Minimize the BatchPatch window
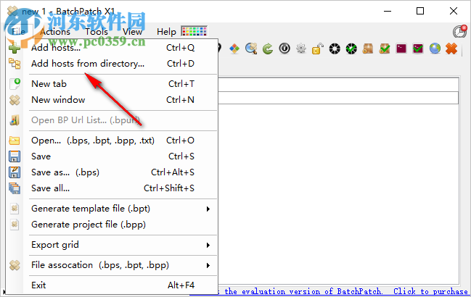Viewport: 471px width, 297px height. coord(388,11)
